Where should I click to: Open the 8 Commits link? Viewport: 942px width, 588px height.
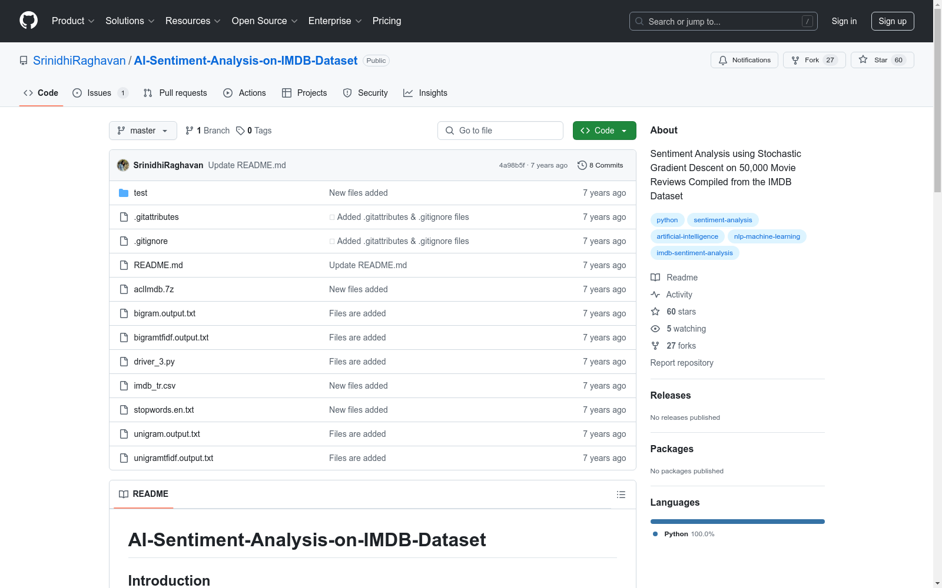601,165
